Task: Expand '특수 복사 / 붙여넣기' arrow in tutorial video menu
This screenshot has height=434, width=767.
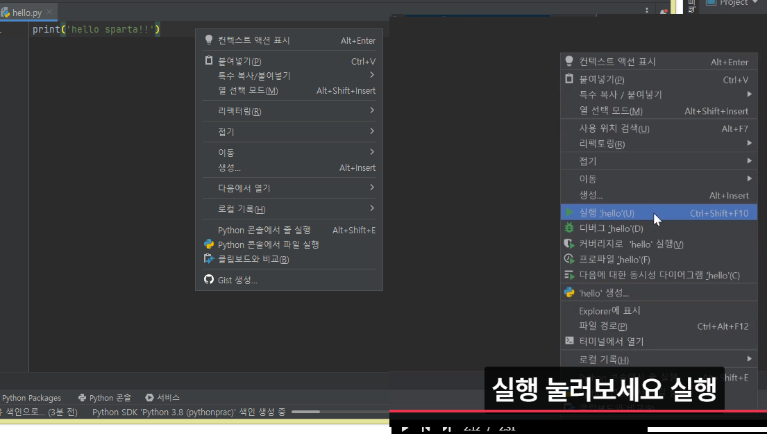Action: tap(749, 94)
